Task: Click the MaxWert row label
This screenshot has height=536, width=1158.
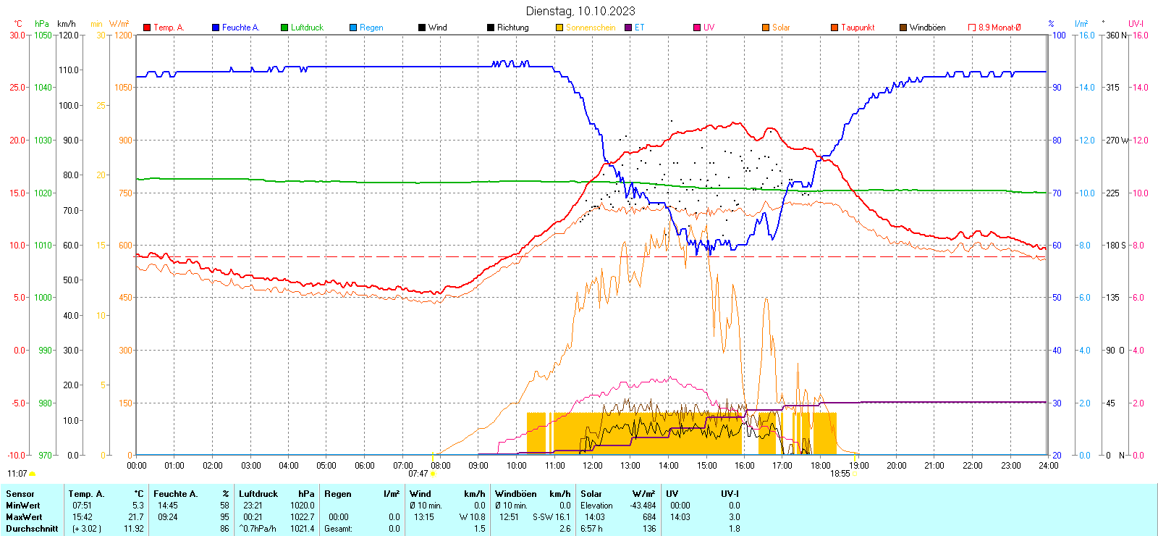Action: tap(24, 517)
